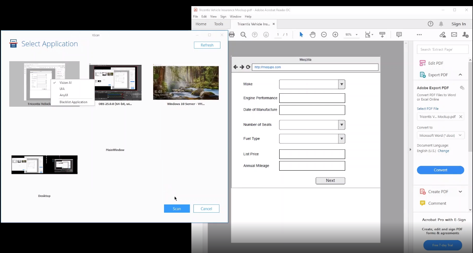Click the zoom out minus icon
The image size is (473, 253).
tap(324, 35)
